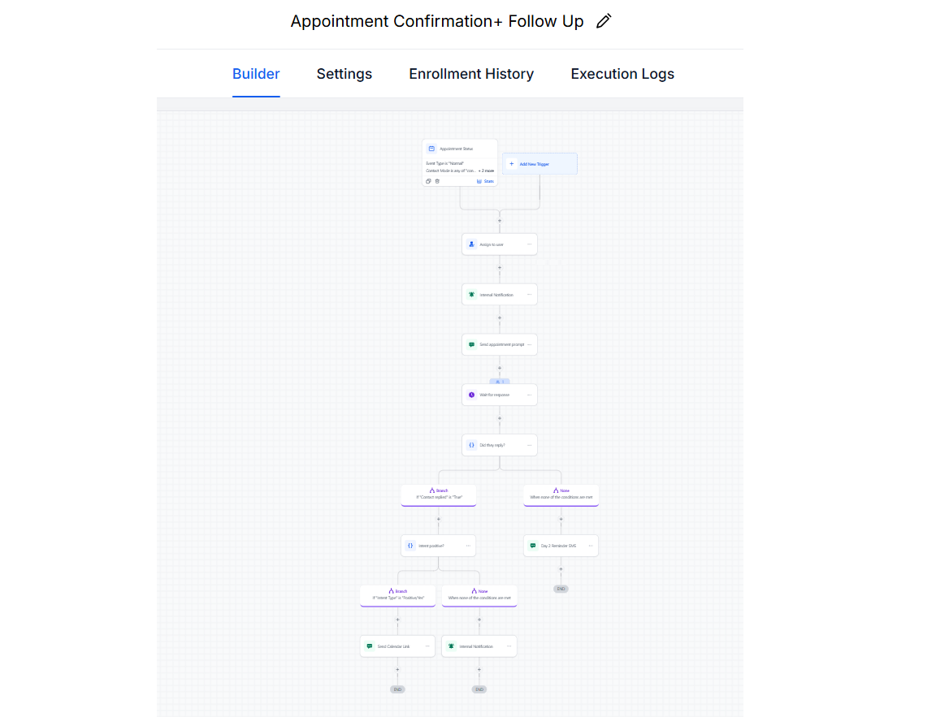Open the Day 2 Reminder SMS options menu

(x=591, y=546)
